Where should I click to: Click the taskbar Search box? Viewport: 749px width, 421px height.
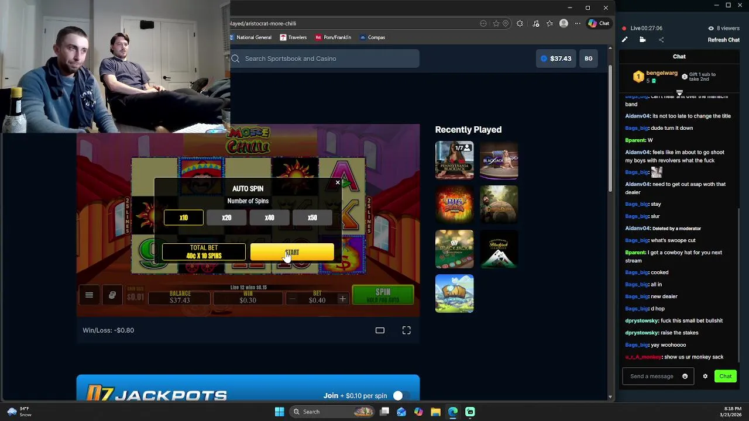coord(333,412)
